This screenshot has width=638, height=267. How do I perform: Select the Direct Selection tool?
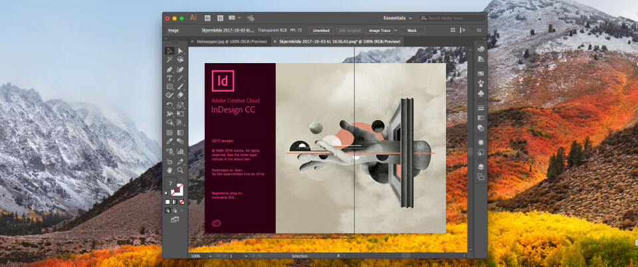pyautogui.click(x=180, y=50)
